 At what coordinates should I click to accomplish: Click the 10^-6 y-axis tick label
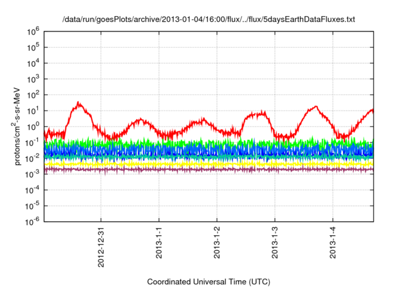(32, 222)
